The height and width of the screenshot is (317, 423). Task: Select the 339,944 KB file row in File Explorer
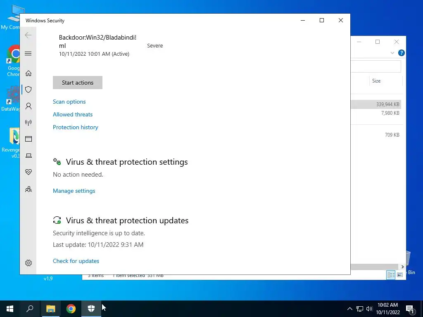[376, 104]
